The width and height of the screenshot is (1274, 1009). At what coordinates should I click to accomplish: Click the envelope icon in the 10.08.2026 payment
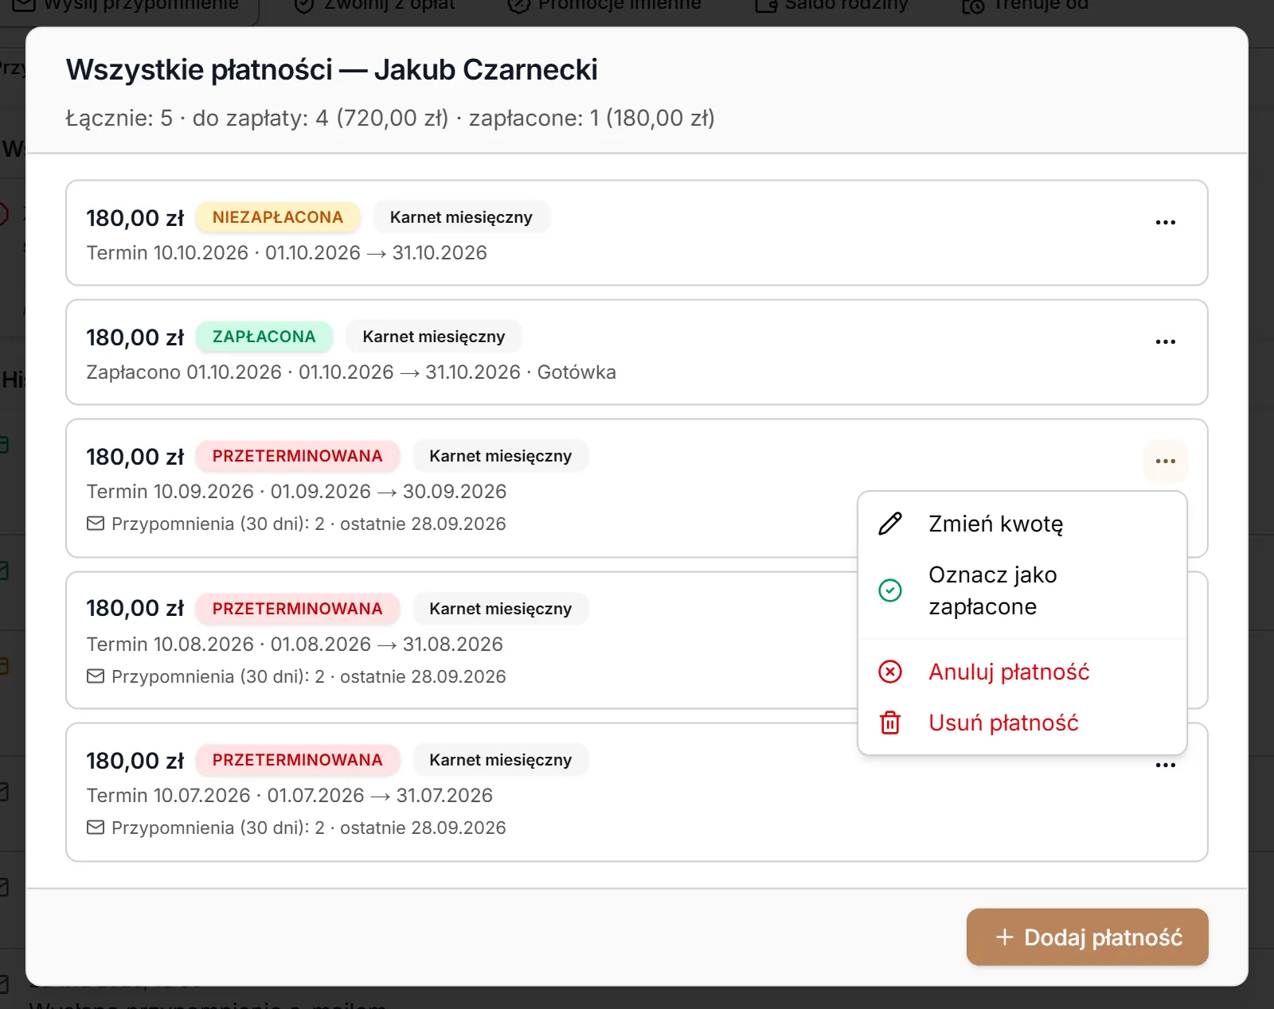(96, 676)
